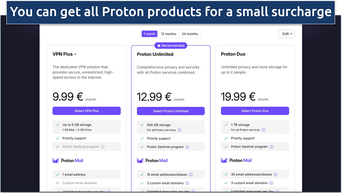Open the EUR currency dropdown
Viewport: 342px width, 193px height.
click(286, 34)
